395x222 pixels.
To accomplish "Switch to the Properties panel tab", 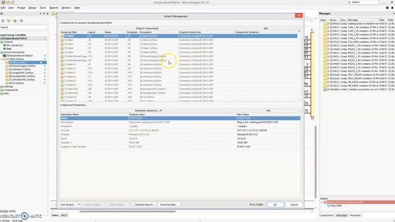I will [x=355, y=215].
